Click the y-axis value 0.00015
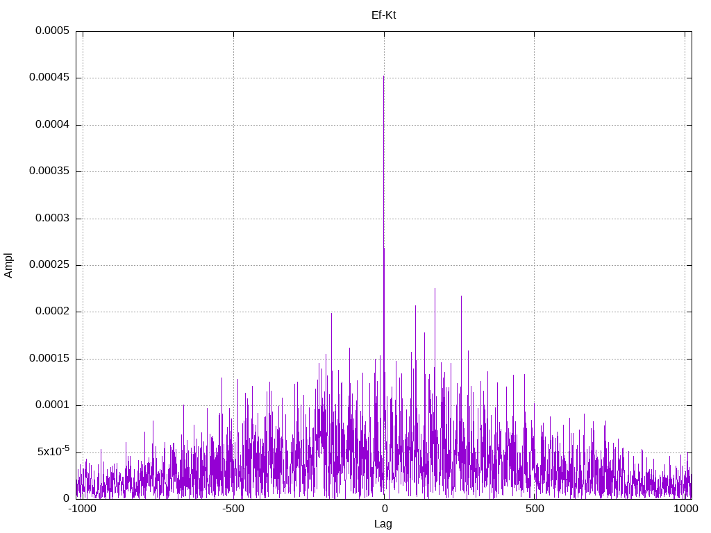 tap(49, 358)
